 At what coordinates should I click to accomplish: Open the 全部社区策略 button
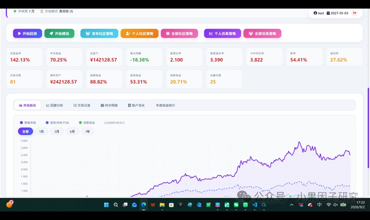[179, 34]
